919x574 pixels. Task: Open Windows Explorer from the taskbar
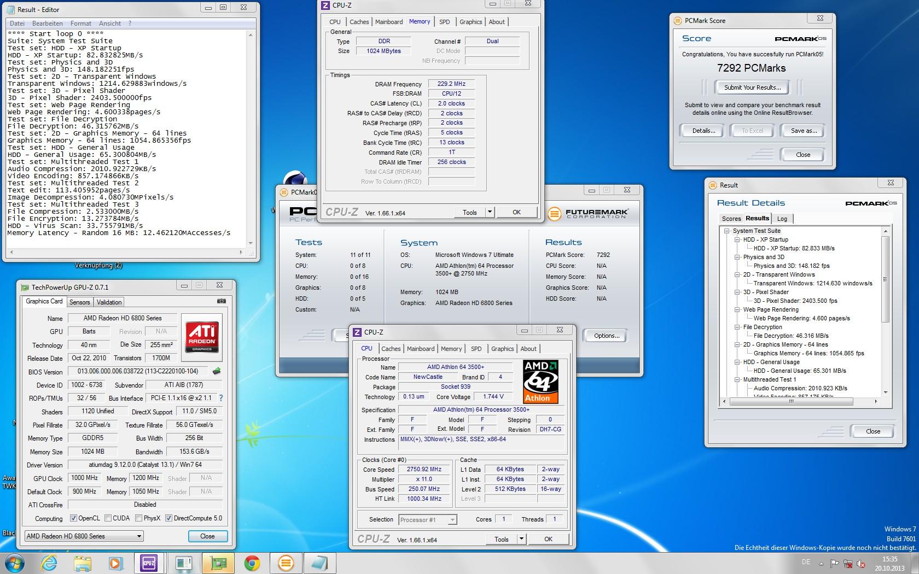click(83, 563)
